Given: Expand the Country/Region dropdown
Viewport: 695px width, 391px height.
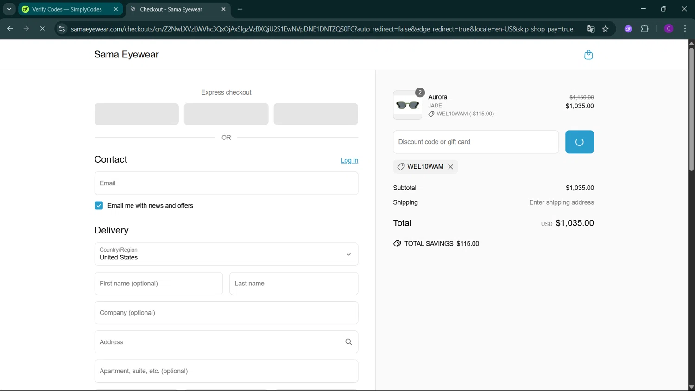Looking at the screenshot, I should coord(226,254).
